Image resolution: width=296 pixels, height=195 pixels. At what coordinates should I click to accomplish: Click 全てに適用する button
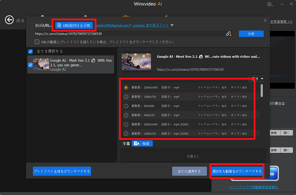(x=189, y=171)
